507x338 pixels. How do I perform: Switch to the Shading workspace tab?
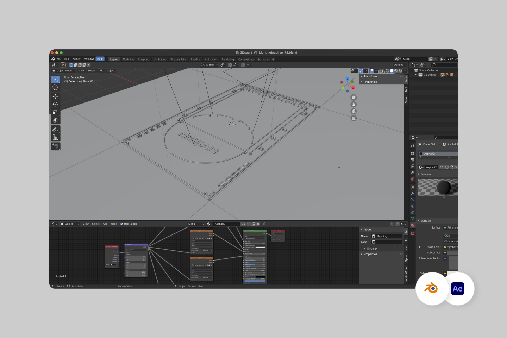click(x=195, y=60)
